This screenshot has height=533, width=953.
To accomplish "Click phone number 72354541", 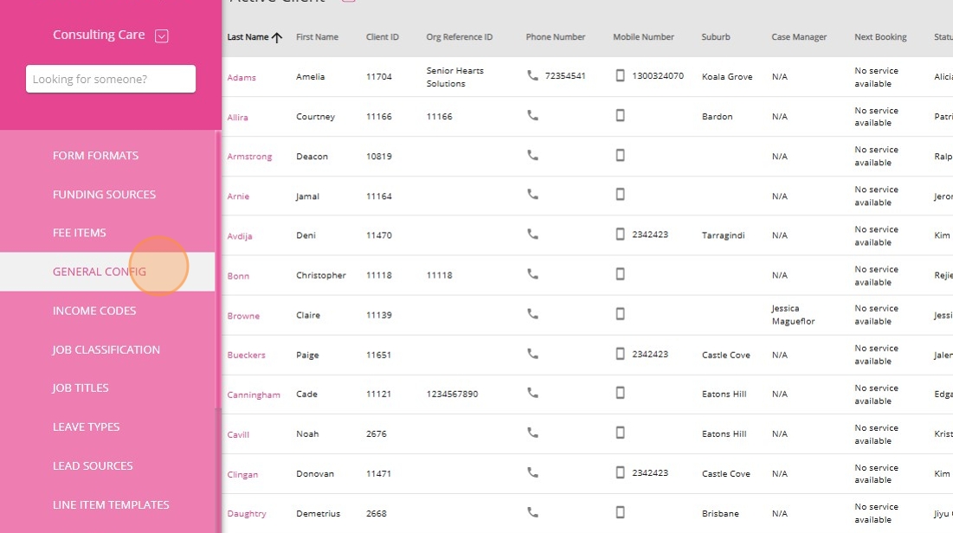I will (x=565, y=76).
